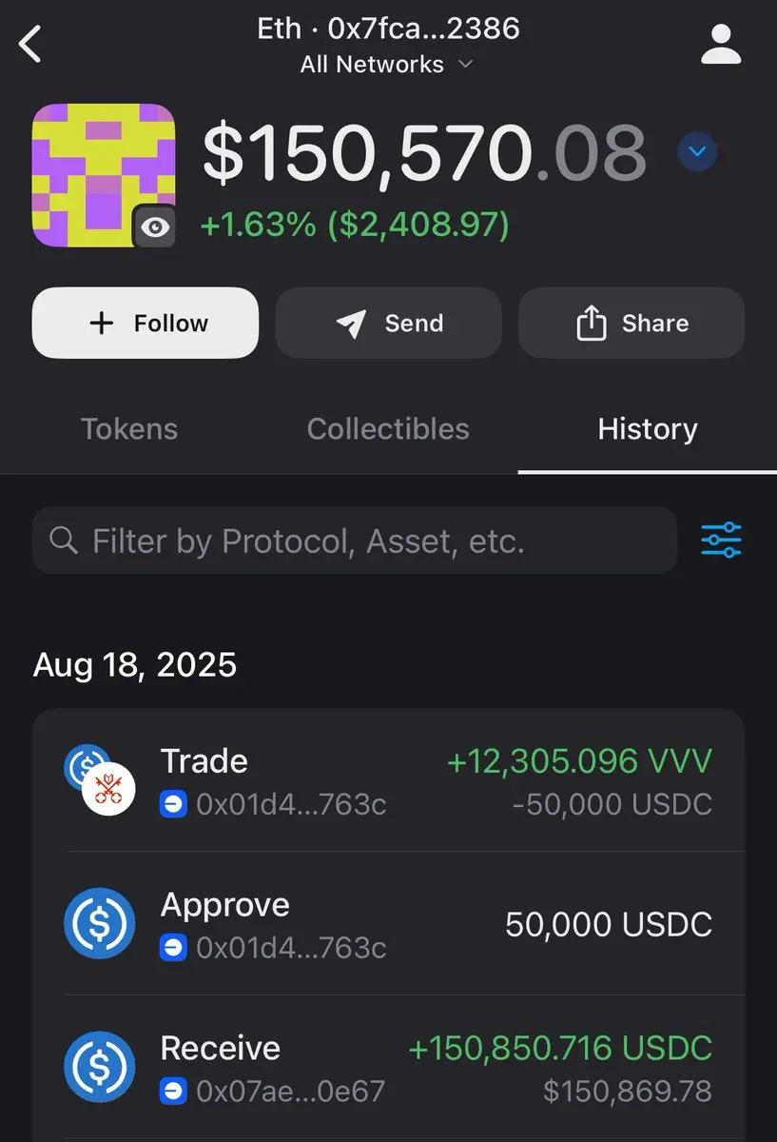777x1142 pixels.
Task: Open the profile person icon
Action: tap(721, 44)
